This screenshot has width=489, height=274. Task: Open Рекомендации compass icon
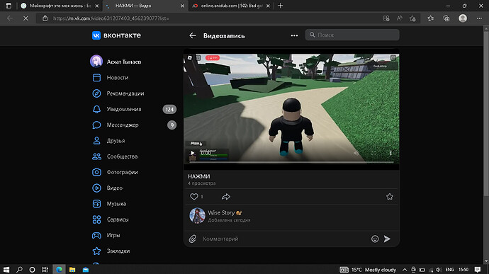pyautogui.click(x=96, y=93)
